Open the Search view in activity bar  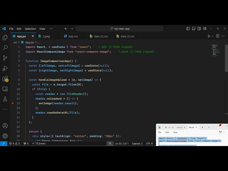click(x=5, y=47)
